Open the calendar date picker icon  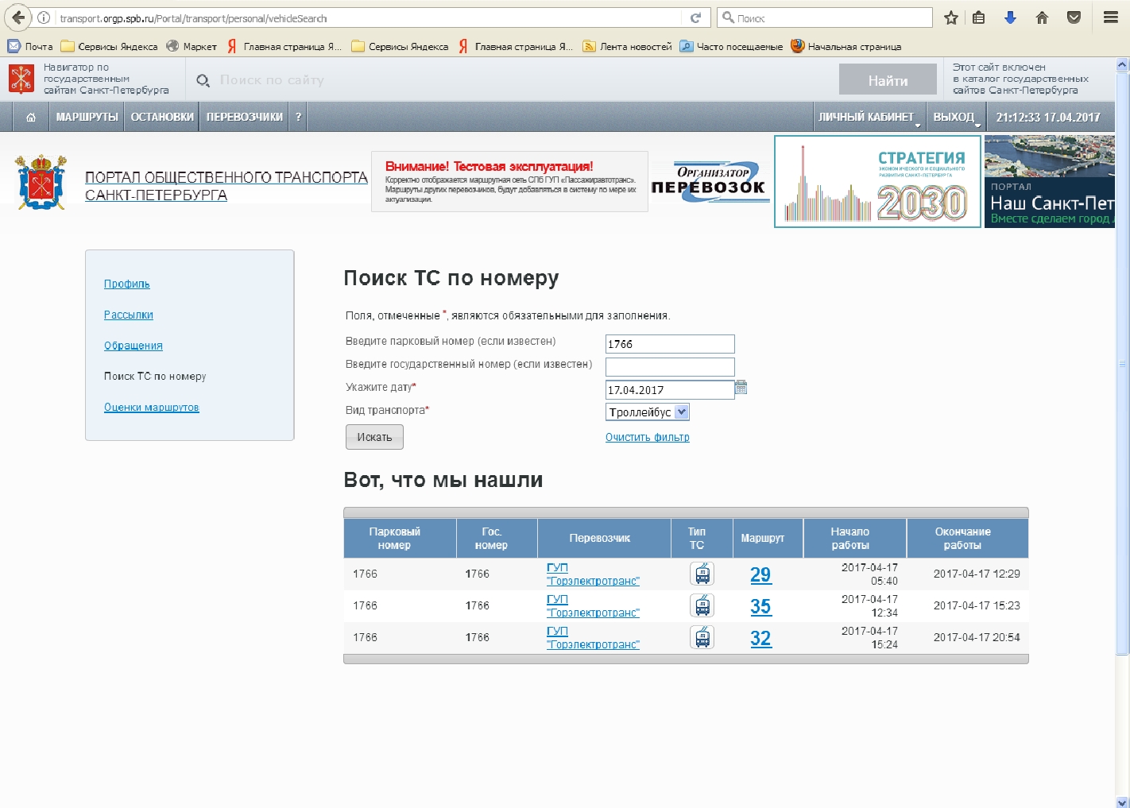click(741, 388)
